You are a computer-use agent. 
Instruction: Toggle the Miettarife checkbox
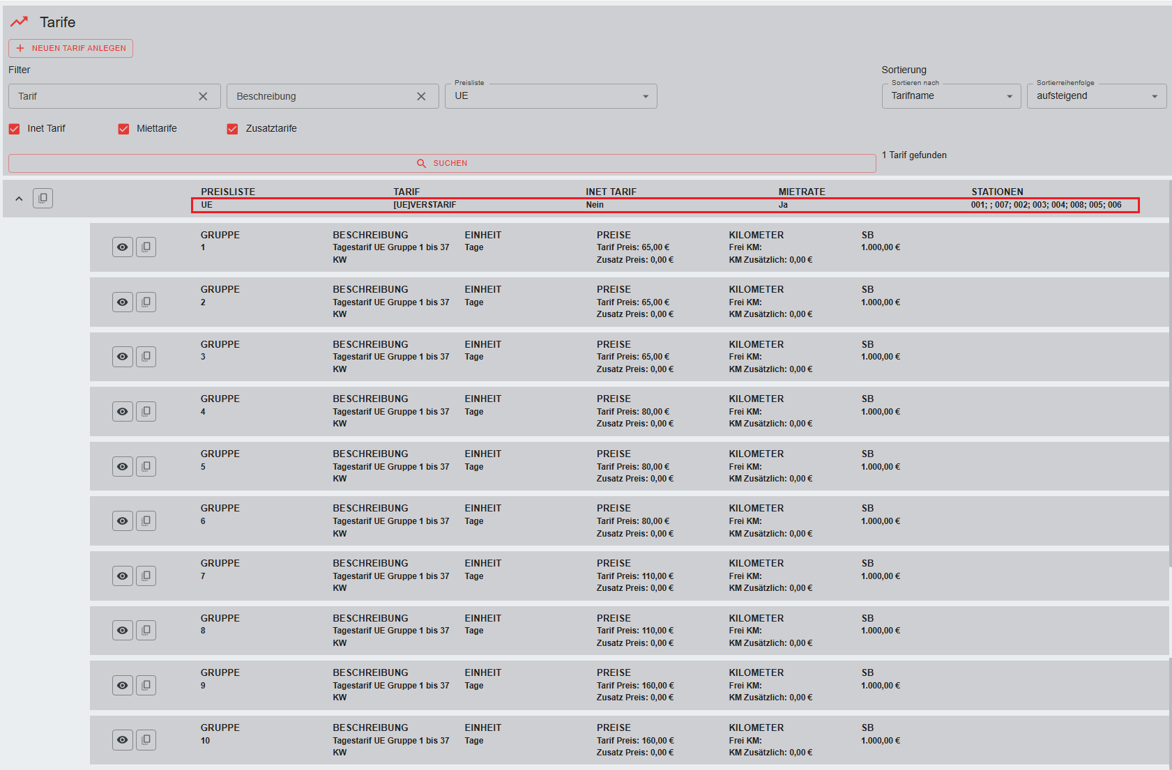click(123, 129)
